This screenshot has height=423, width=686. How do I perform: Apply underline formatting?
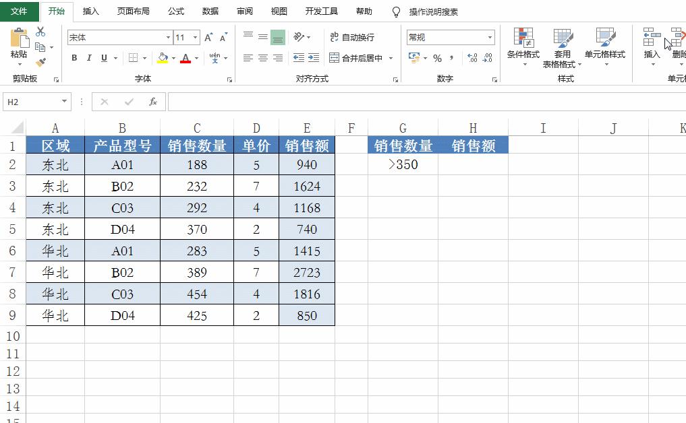coord(104,59)
